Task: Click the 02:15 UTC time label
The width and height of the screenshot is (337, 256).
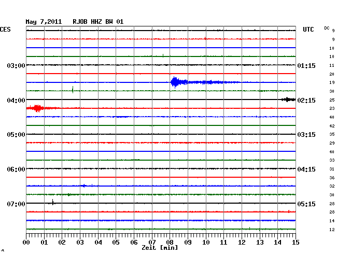Action: point(306,101)
